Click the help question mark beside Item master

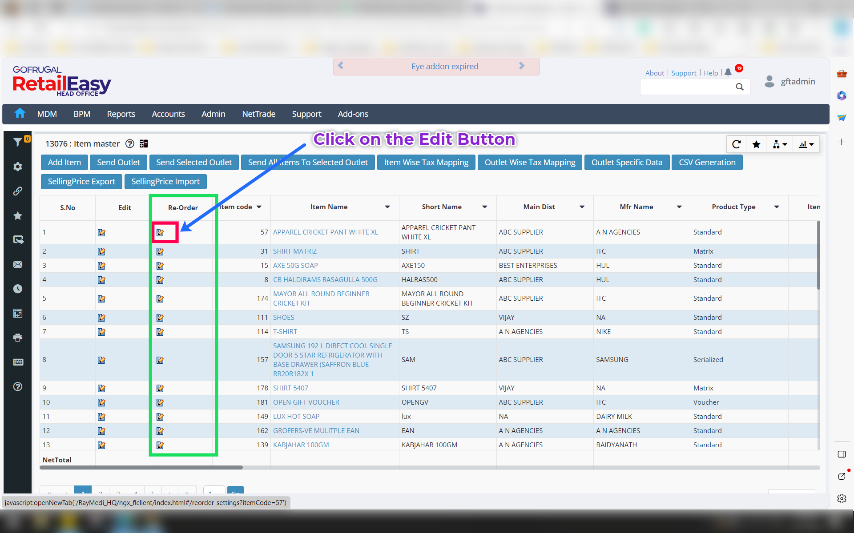(x=129, y=143)
